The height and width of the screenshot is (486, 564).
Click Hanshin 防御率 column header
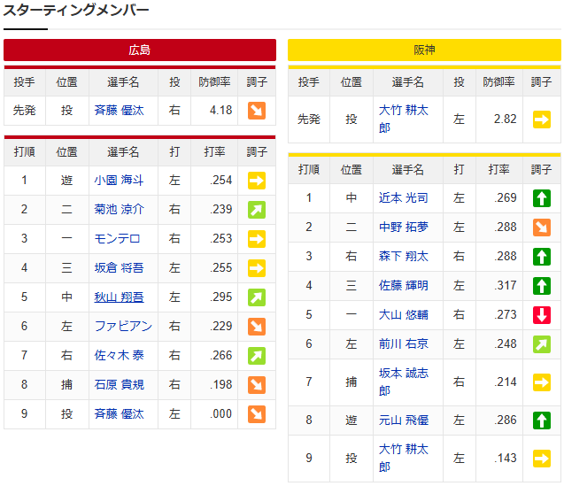tap(498, 82)
